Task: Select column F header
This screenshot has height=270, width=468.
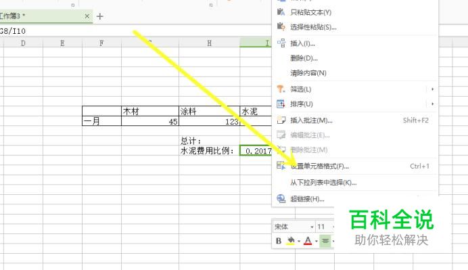Action: coord(101,43)
